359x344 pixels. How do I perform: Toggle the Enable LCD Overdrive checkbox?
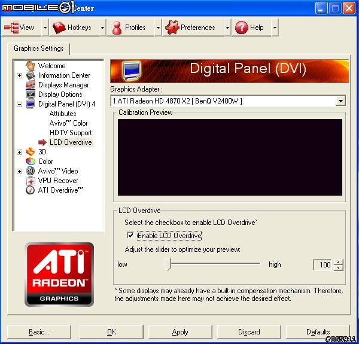(x=130, y=236)
